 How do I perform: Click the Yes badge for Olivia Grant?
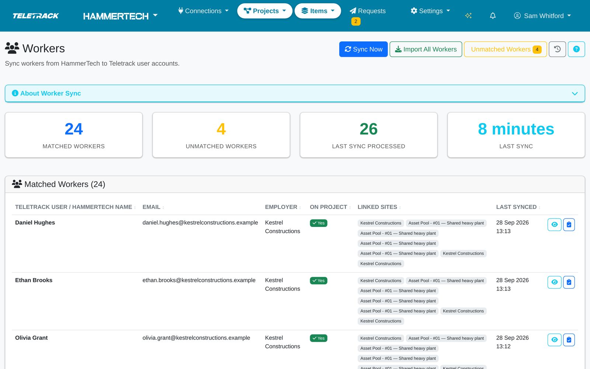coord(319,338)
